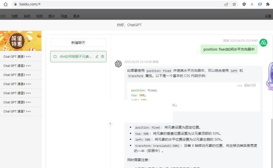Edit chat title with the pencil icon
This screenshot has width=273, height=168.
(97, 57)
